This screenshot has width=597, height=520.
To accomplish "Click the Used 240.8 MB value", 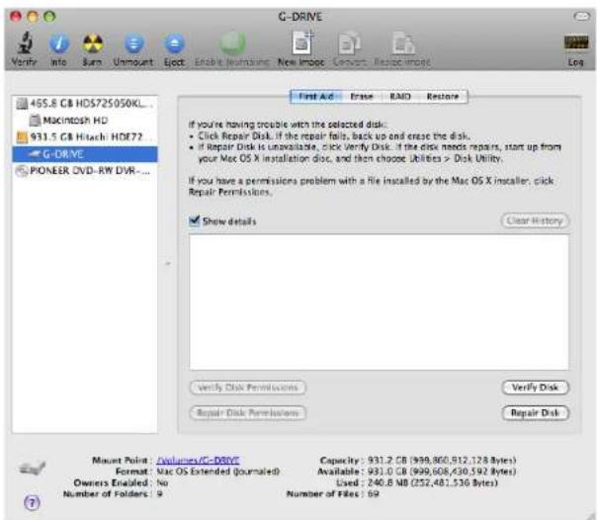I will click(x=433, y=482).
